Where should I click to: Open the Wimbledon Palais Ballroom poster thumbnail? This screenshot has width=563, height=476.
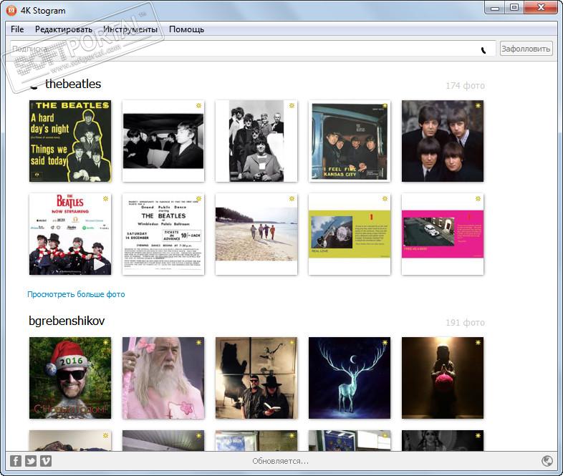[163, 234]
